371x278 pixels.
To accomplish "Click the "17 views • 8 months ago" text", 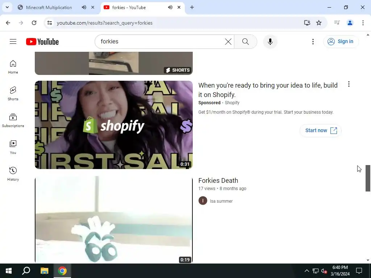I will click(x=222, y=189).
